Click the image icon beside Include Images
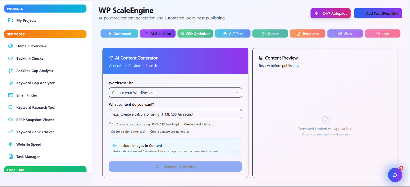Viewport: 410px width, 187px height. [115, 146]
